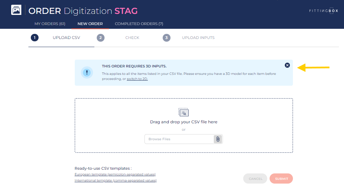
Task: Click the paperclip attach icon
Action: pyautogui.click(x=218, y=139)
